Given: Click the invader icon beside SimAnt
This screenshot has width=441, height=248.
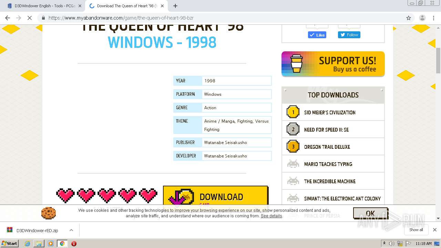Looking at the screenshot, I should (x=293, y=198).
